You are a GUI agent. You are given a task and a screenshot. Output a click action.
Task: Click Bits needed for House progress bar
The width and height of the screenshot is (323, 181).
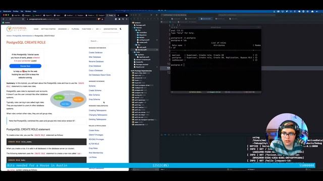[x=160, y=165]
